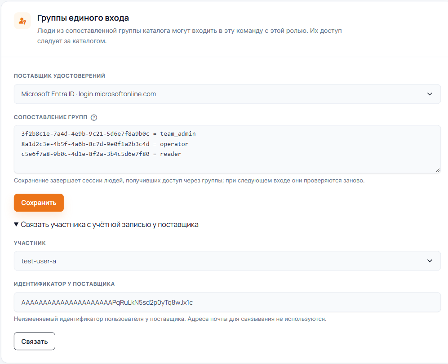448x364 pixels.
Task: Click the Идентификатор у поставщика label
Action: (64, 284)
